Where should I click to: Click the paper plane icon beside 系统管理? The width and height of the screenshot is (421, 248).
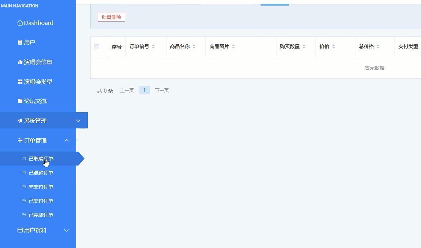[x=20, y=121]
